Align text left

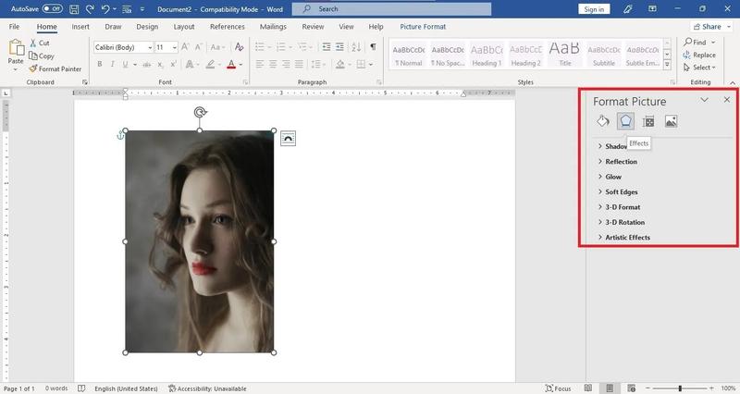[260, 64]
